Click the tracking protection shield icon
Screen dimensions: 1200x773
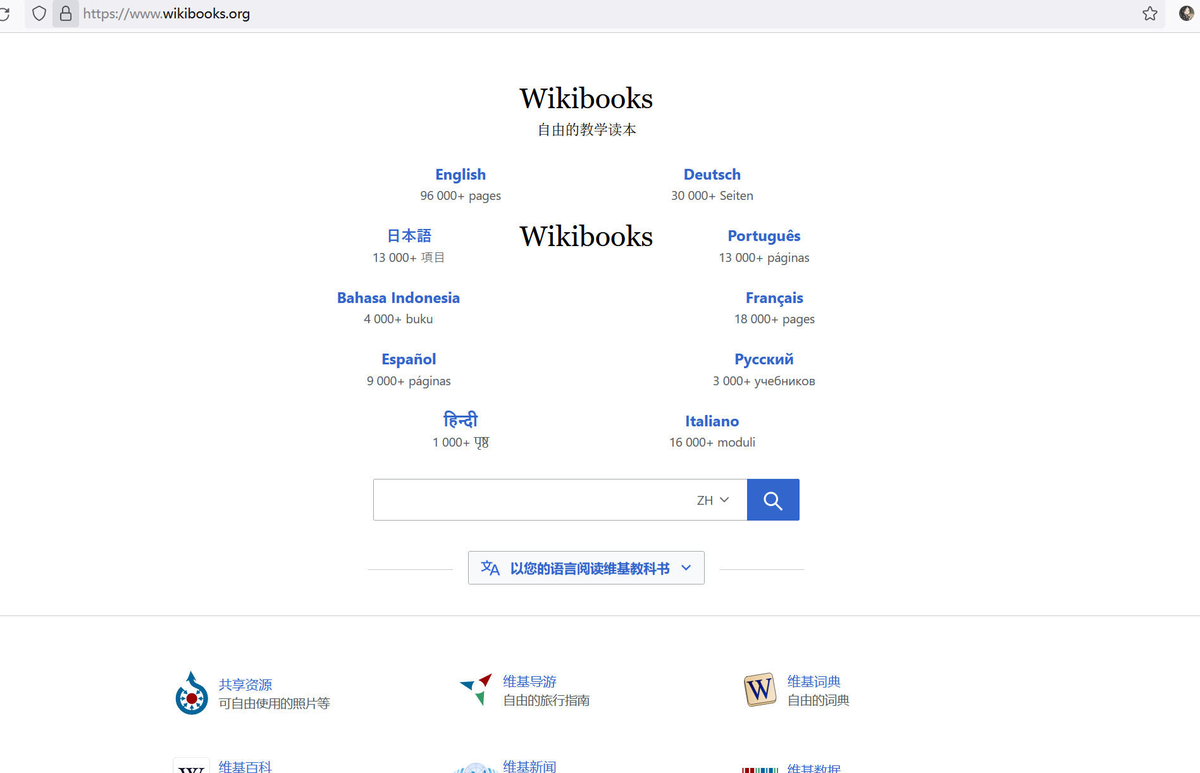(39, 13)
